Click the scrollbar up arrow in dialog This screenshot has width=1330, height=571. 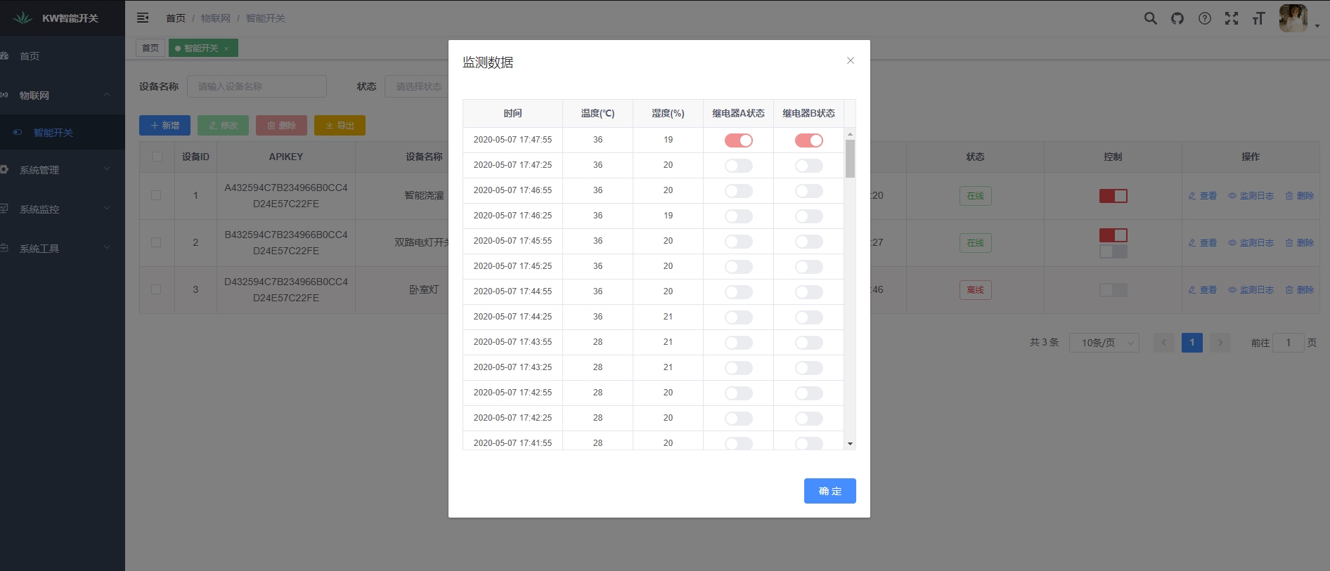(x=850, y=133)
